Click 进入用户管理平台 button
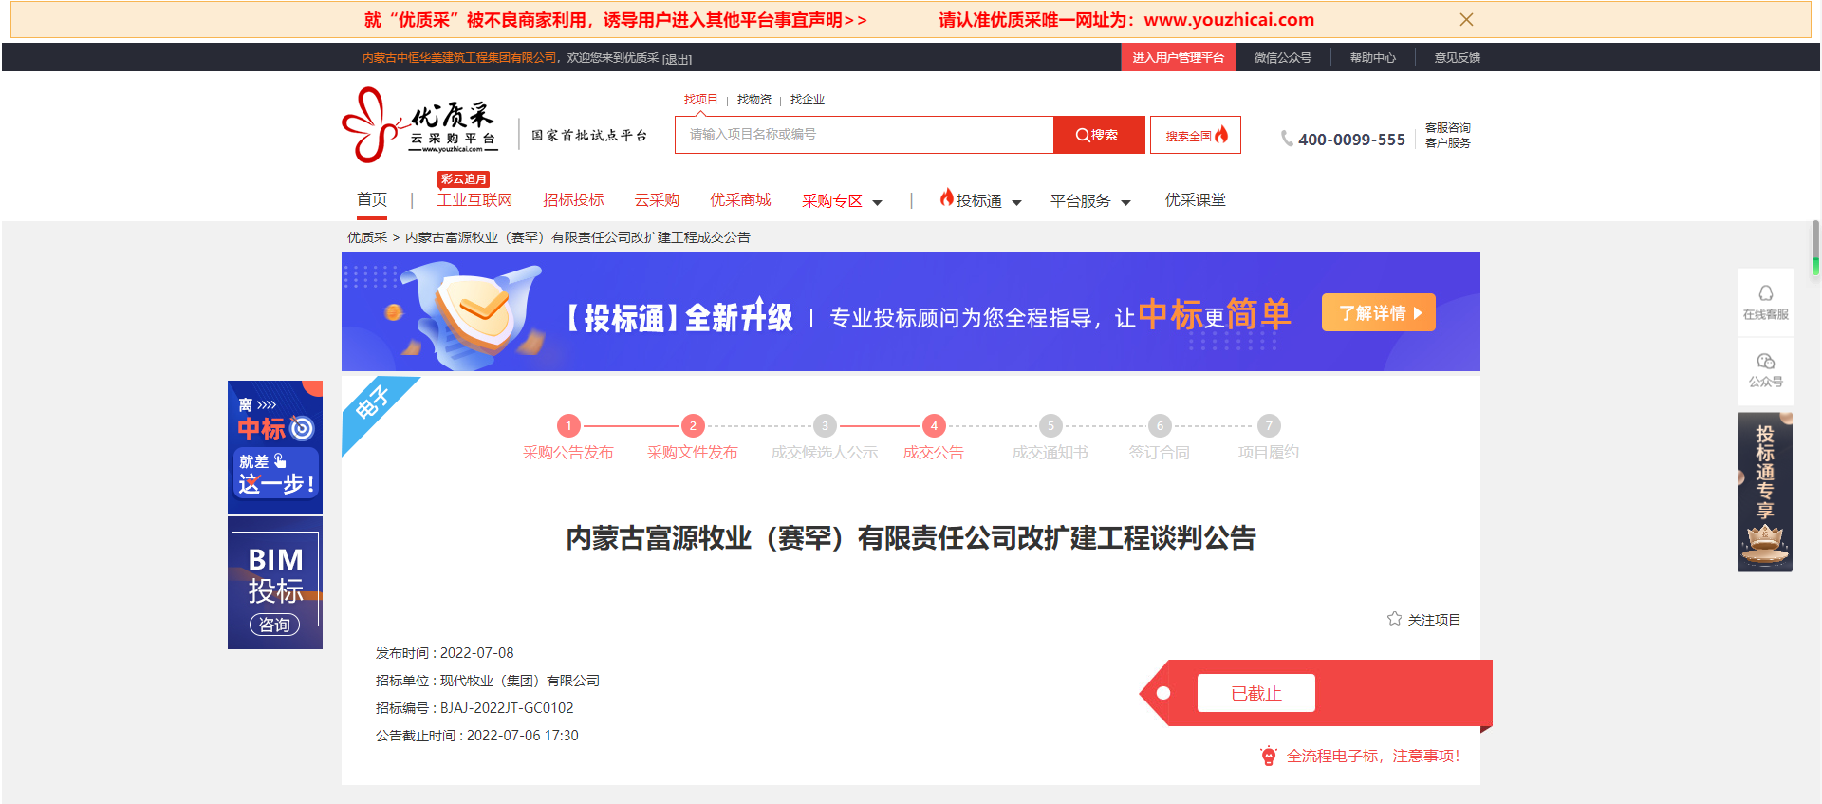 pos(1178,58)
